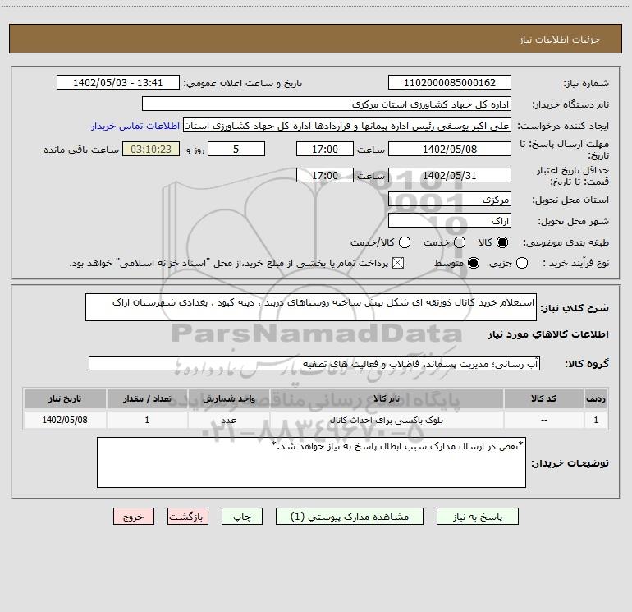Screen dimensions: 632x612
Task: Click the item name بلوک باکسی برای احداث کانال
Action: coord(387,421)
